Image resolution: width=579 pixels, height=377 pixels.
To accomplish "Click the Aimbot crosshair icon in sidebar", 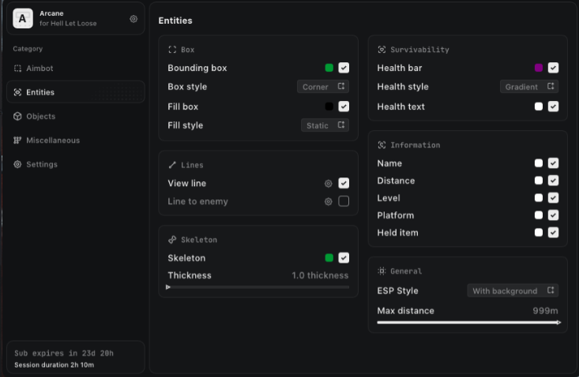I will [x=18, y=69].
